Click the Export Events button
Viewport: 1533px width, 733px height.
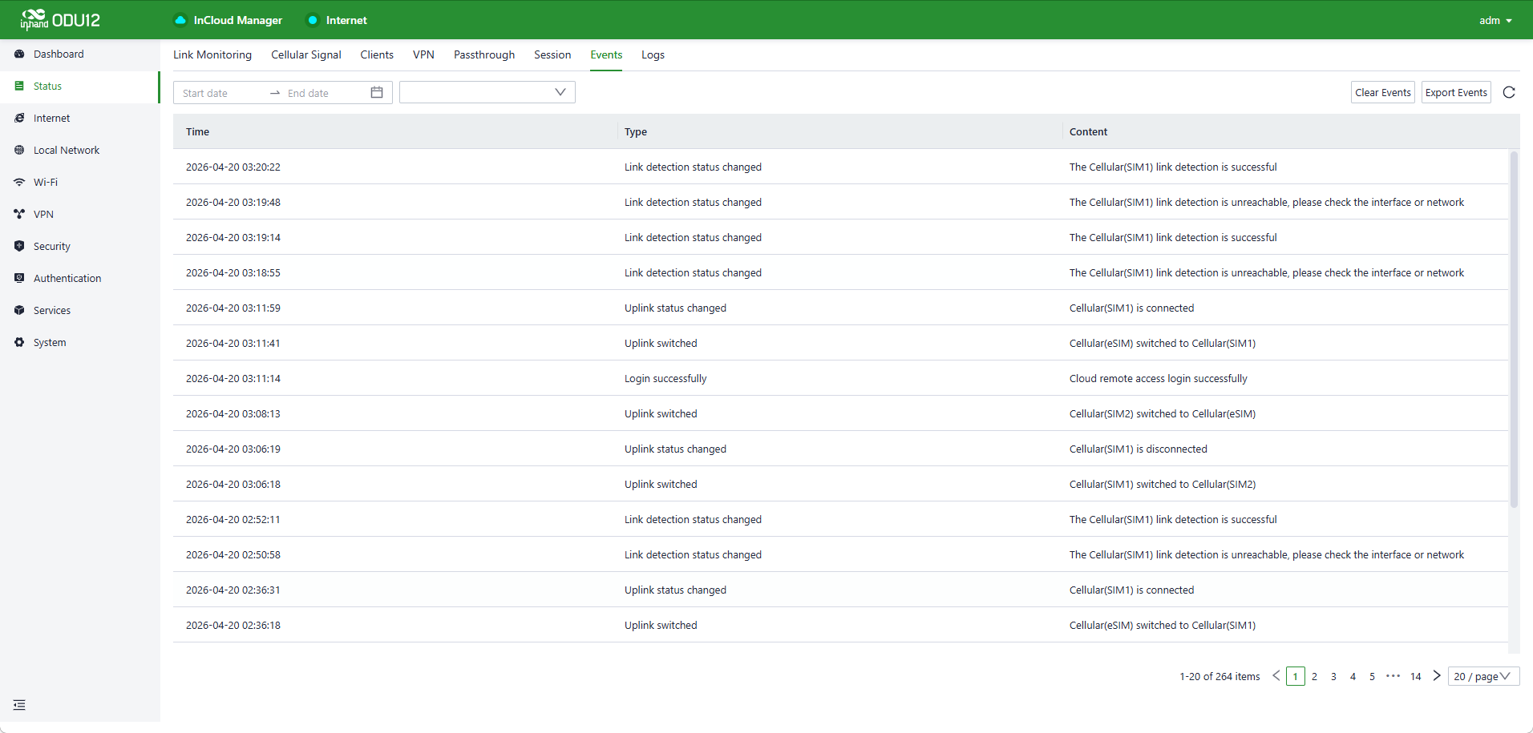(1455, 93)
